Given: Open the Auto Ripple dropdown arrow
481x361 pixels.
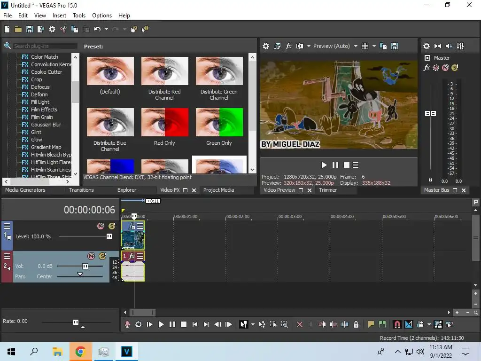Looking at the screenshot, I should click(x=429, y=324).
